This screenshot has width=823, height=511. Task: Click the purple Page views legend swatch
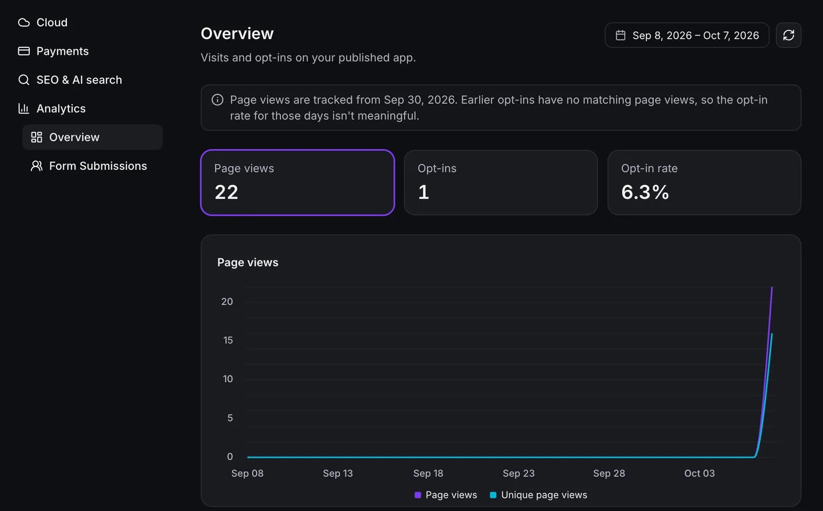tap(418, 495)
